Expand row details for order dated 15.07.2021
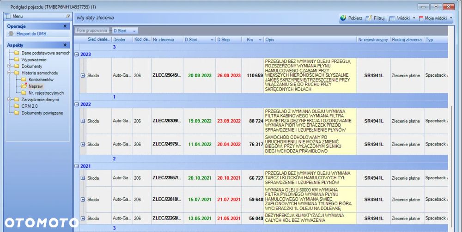Image resolution: width=462 pixels, height=232 pixels. click(x=83, y=200)
